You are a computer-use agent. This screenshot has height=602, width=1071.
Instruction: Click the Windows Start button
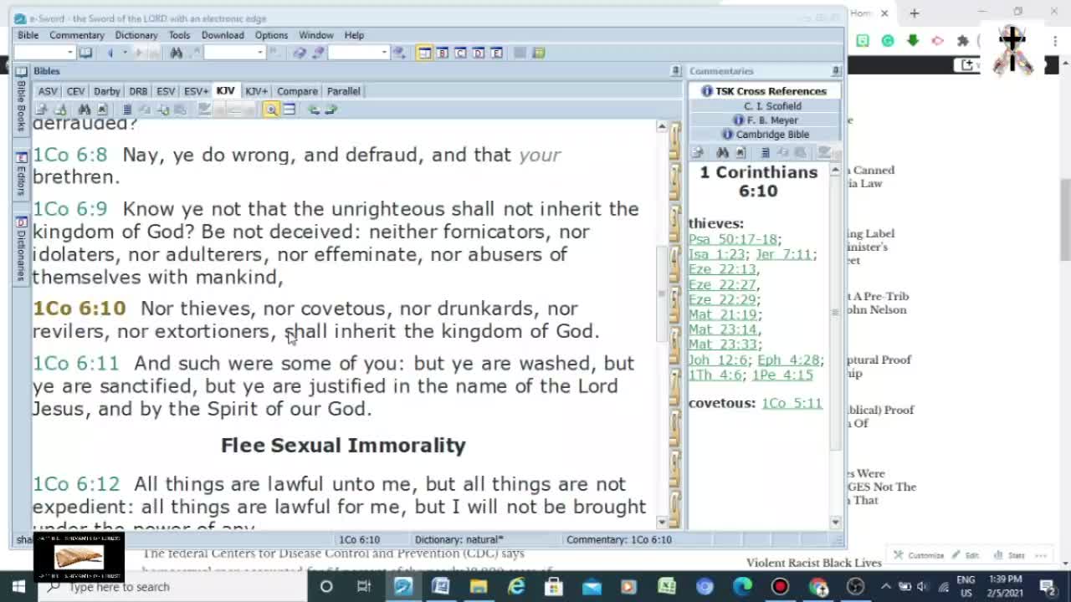(x=18, y=587)
